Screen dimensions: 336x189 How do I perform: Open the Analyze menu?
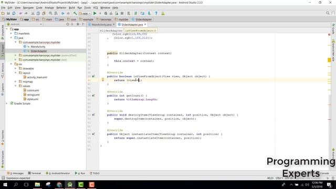(49, 8)
